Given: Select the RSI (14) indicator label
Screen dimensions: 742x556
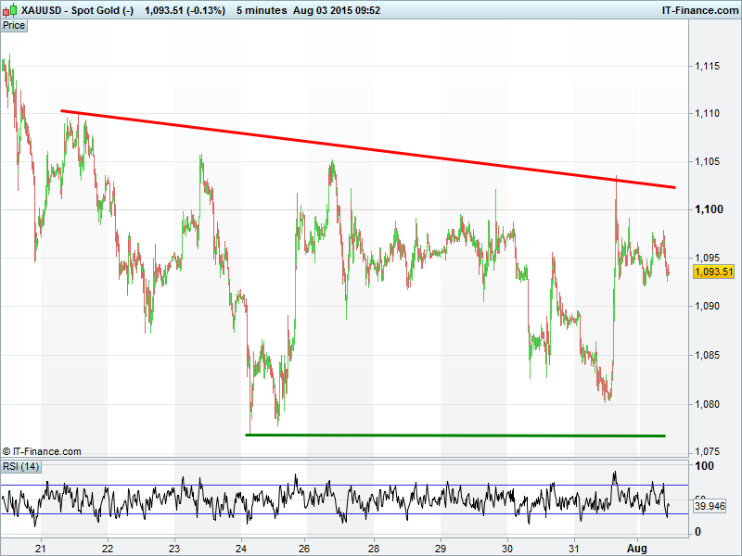Looking at the screenshot, I should pos(20,466).
